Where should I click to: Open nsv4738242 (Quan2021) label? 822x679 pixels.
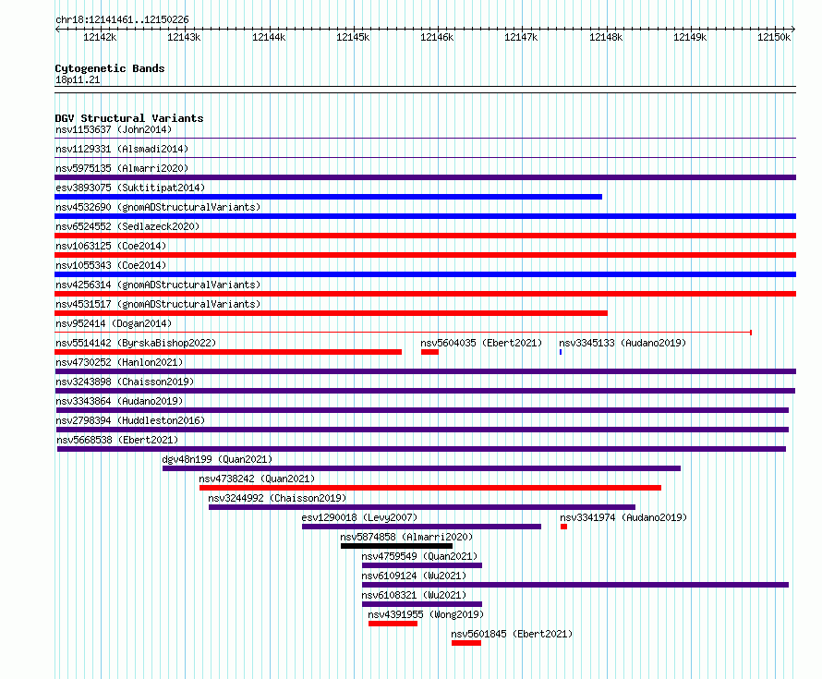pyautogui.click(x=257, y=479)
